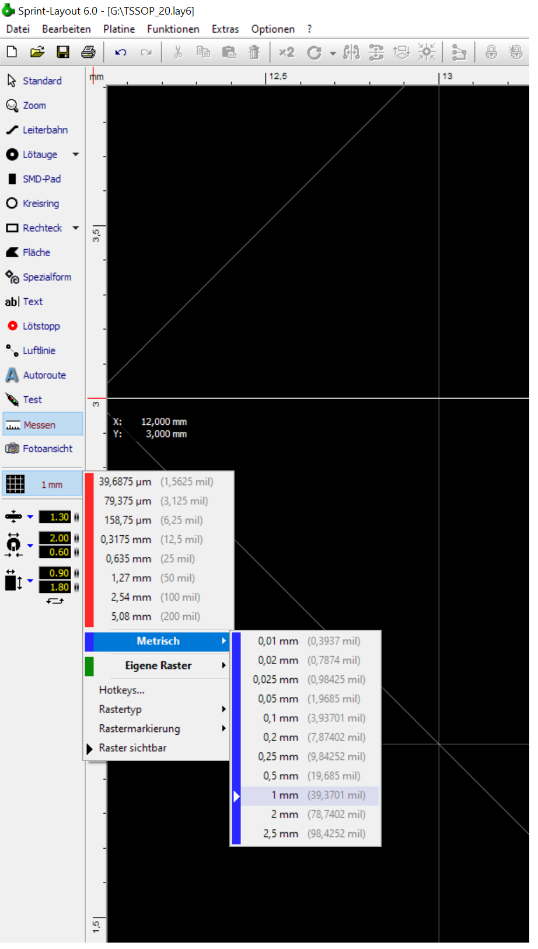Image resolution: width=538 pixels, height=949 pixels.
Task: Click the track width 1.30 value field
Action: [55, 517]
